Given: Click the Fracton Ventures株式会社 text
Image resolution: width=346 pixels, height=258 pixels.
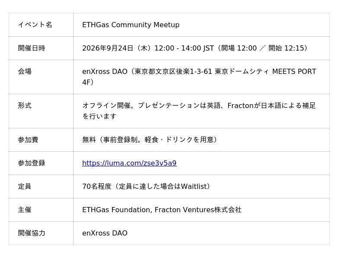Looking at the screenshot, I should pos(198,210).
